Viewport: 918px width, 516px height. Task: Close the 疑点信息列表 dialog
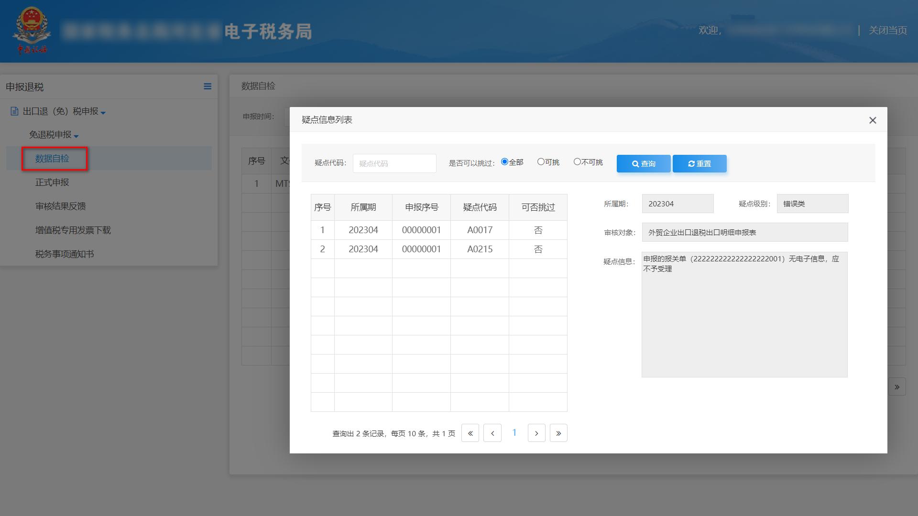pos(873,120)
